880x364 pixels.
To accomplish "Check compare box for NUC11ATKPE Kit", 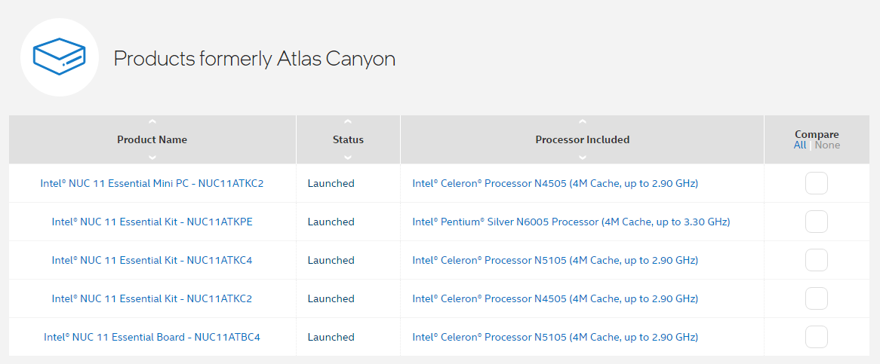I will click(x=817, y=222).
